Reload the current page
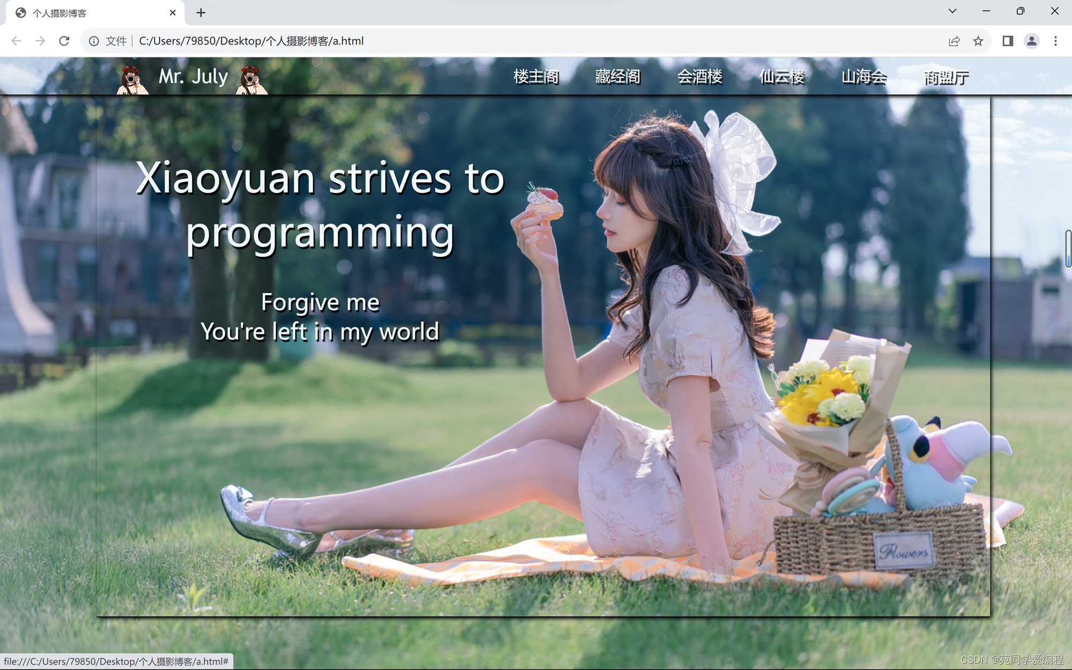 [64, 41]
